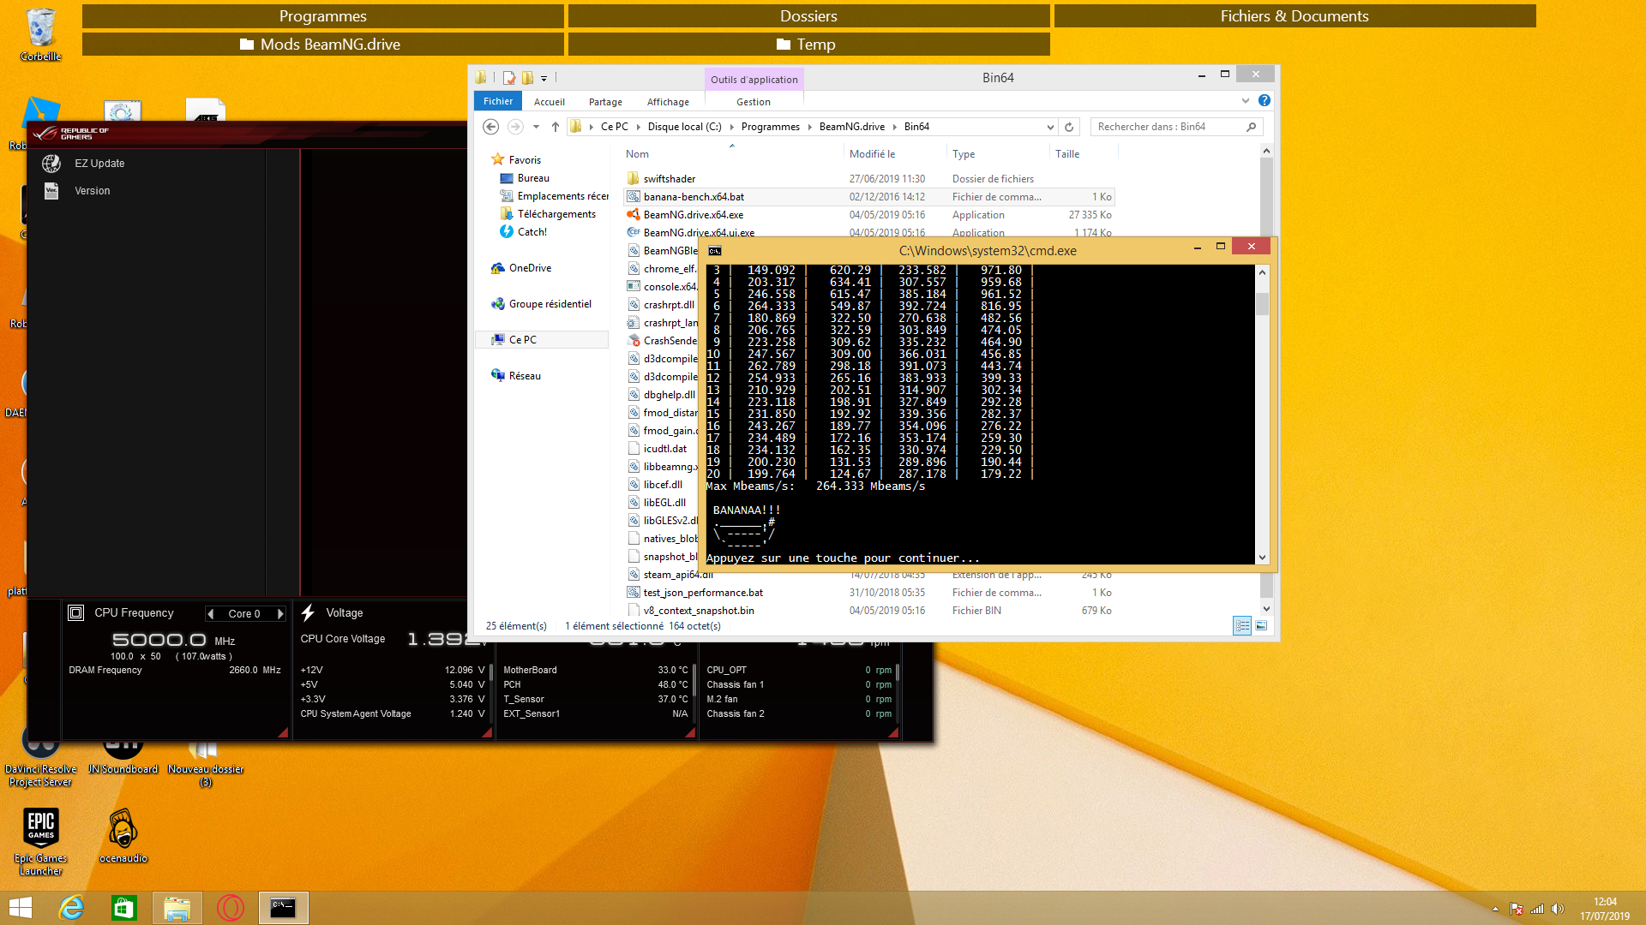Launch Epic Games Launcher desktop icon
Viewport: 1646px width, 925px height.
click(x=40, y=841)
